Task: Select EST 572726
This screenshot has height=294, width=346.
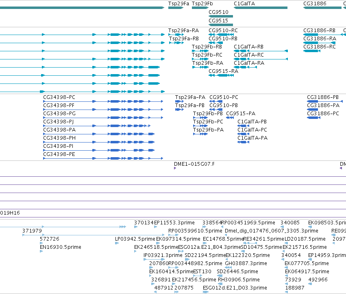Action: coord(50,239)
